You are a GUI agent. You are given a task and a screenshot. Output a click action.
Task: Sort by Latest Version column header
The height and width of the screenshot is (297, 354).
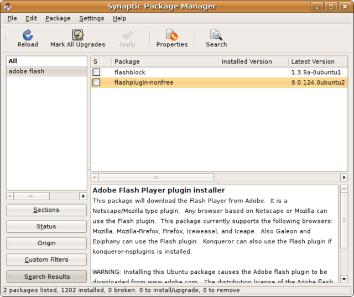[x=318, y=61]
